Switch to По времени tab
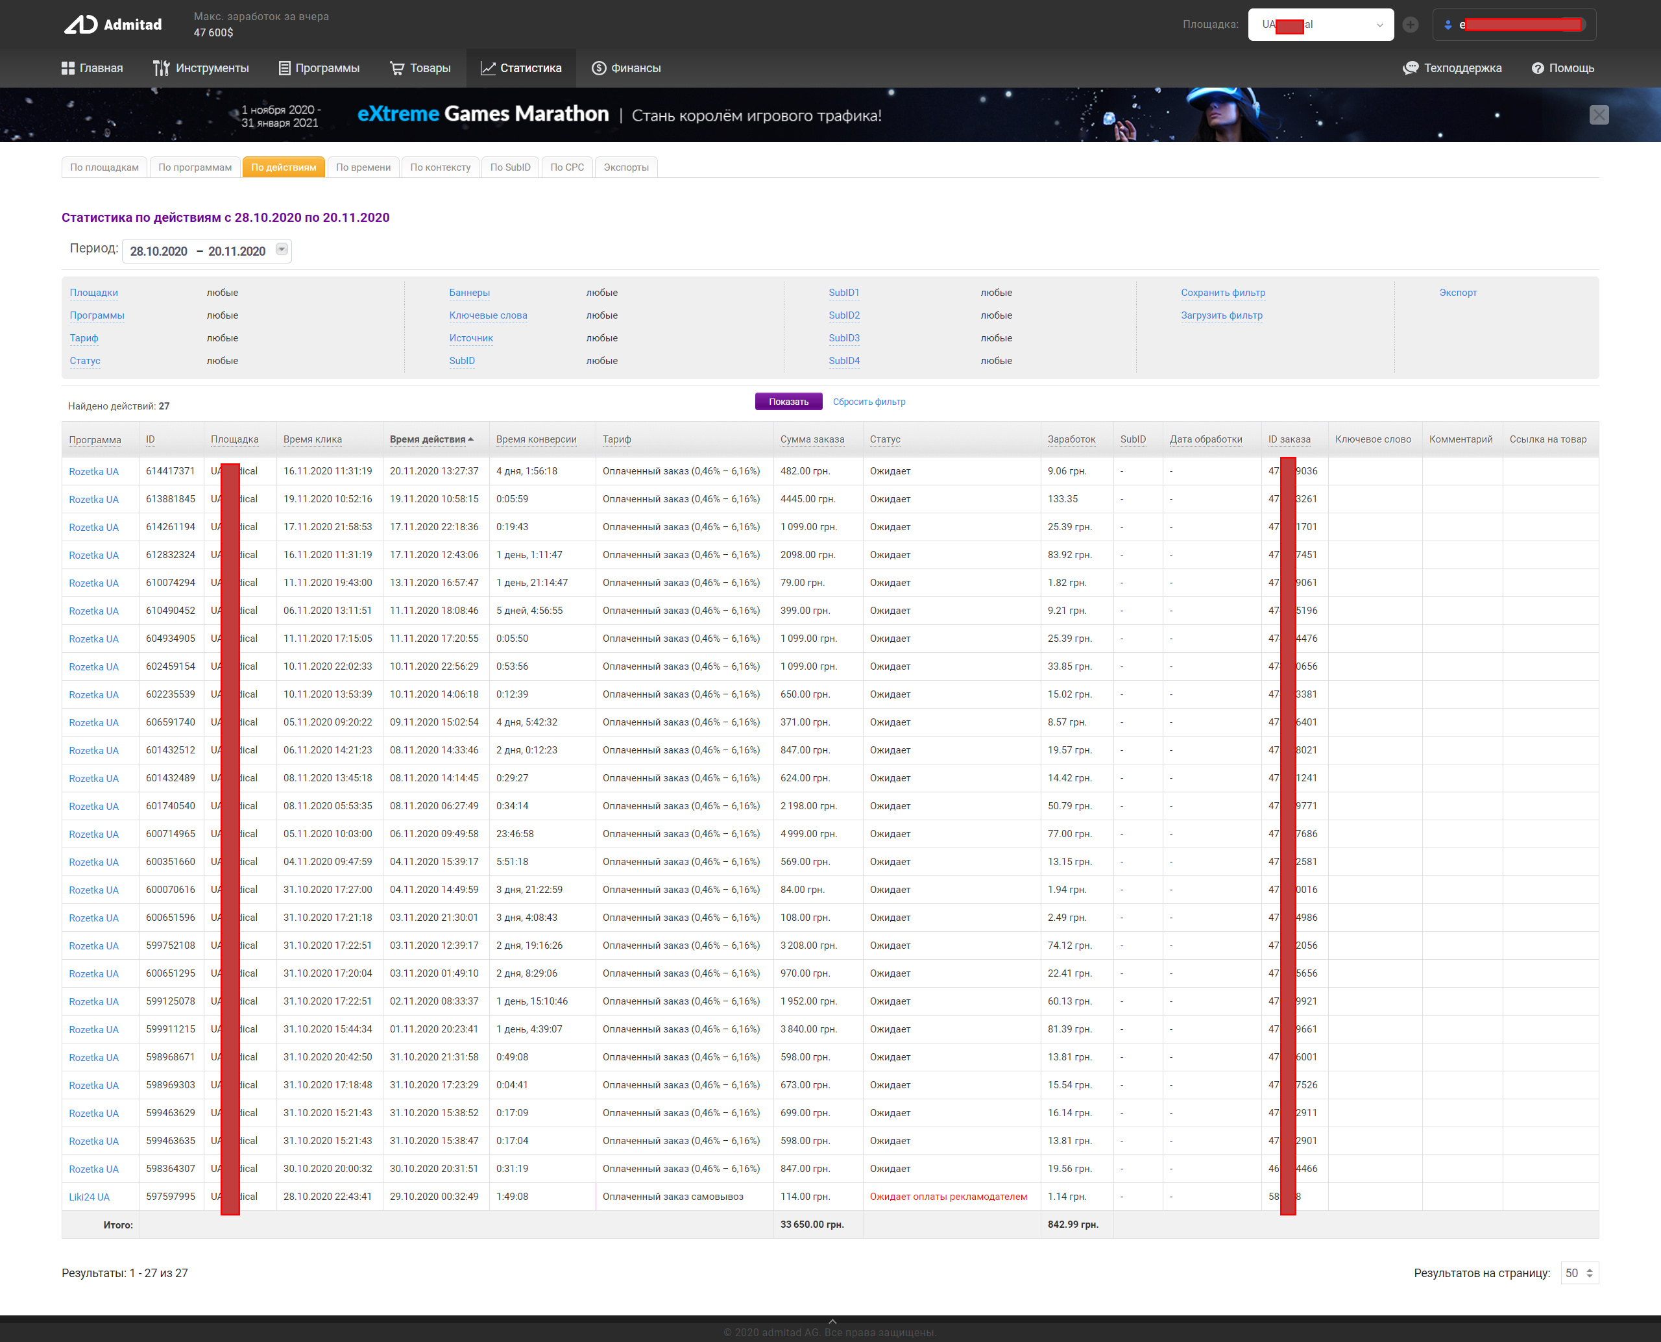1661x1342 pixels. tap(363, 167)
